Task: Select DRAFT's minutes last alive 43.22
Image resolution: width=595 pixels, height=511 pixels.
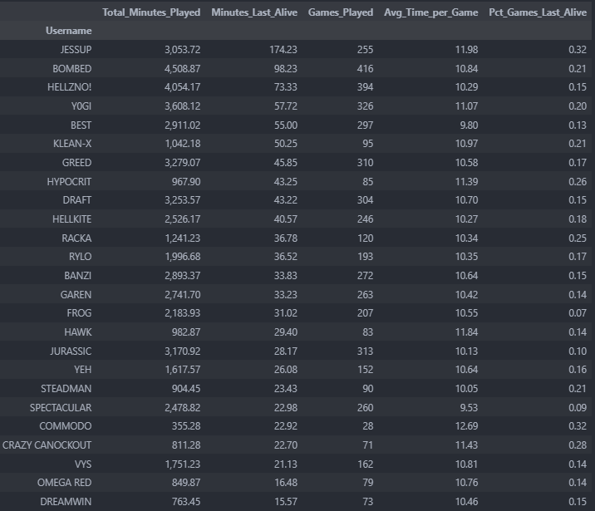Action: pyautogui.click(x=286, y=200)
